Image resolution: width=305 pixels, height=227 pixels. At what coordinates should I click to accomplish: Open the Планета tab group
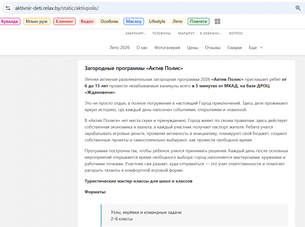click(x=198, y=21)
